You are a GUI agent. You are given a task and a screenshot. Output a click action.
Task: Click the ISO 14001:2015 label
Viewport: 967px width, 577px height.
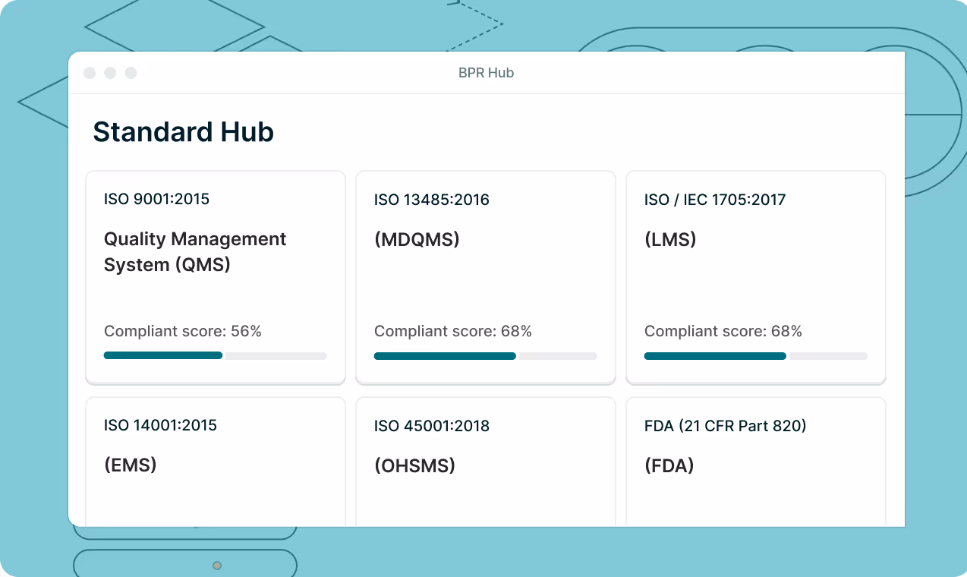(x=160, y=425)
